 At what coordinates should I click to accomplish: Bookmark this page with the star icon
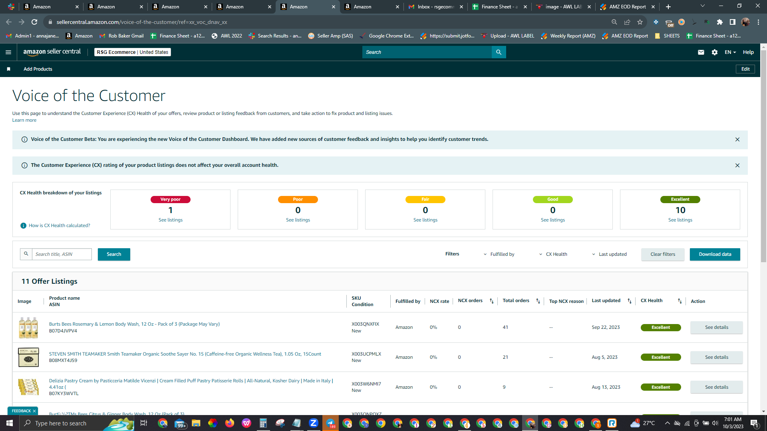pyautogui.click(x=640, y=22)
